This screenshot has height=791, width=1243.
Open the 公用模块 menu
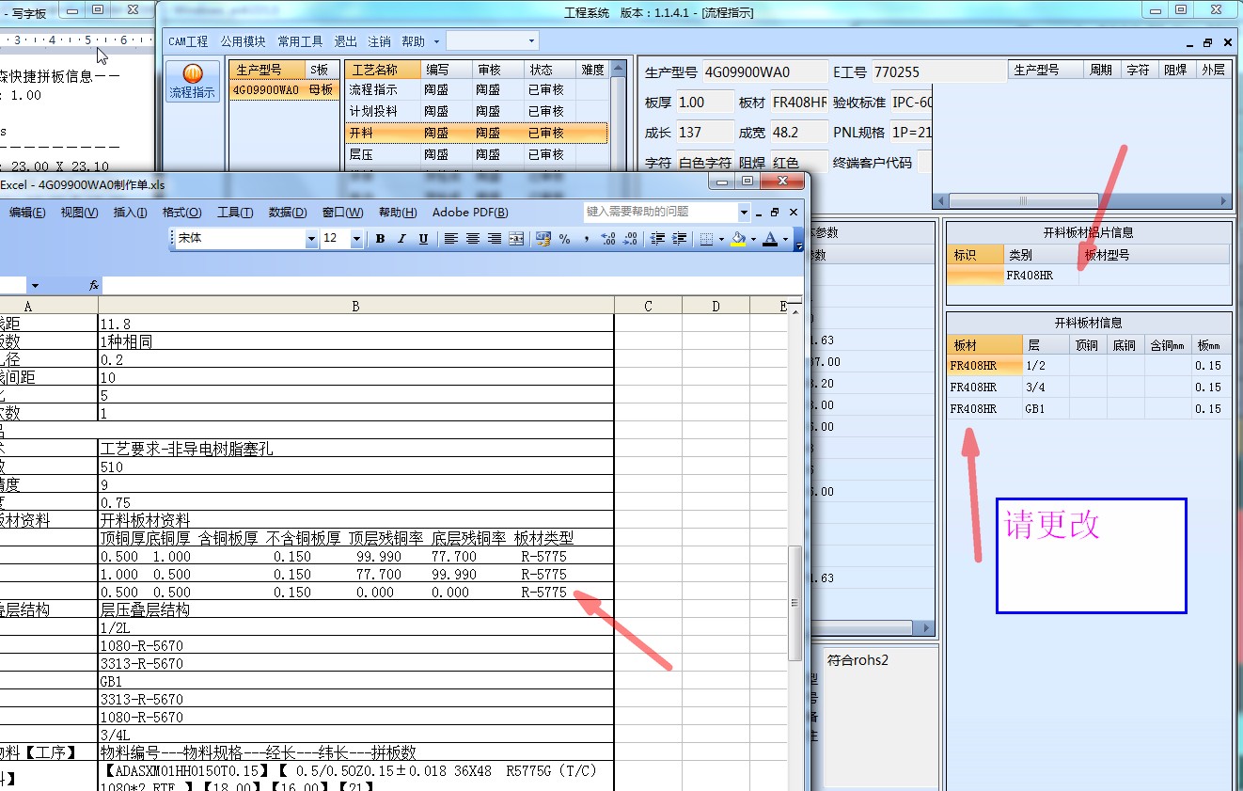tap(244, 41)
